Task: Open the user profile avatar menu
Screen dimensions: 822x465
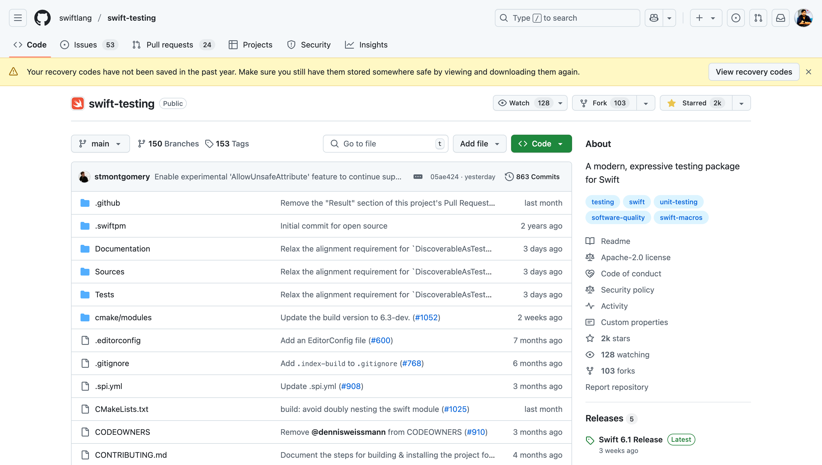Action: pos(803,18)
